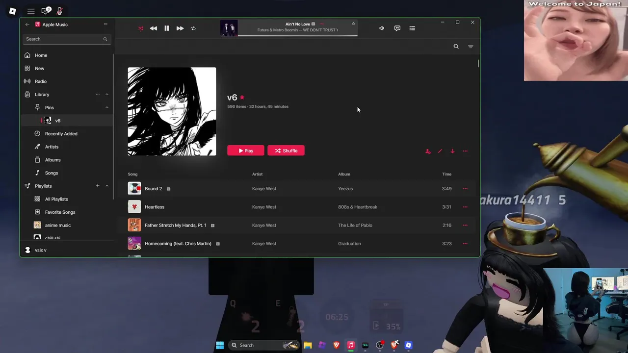This screenshot has width=628, height=353.
Task: Click the playlist collaborate person icon
Action: (x=428, y=151)
